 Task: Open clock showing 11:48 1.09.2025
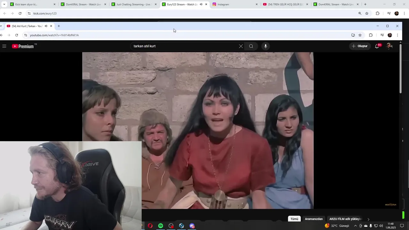(x=390, y=226)
